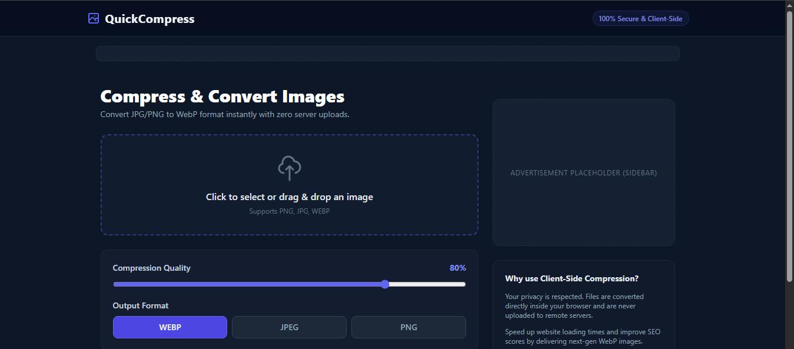Click the cloud upload icon
The height and width of the screenshot is (349, 794).
(x=290, y=168)
